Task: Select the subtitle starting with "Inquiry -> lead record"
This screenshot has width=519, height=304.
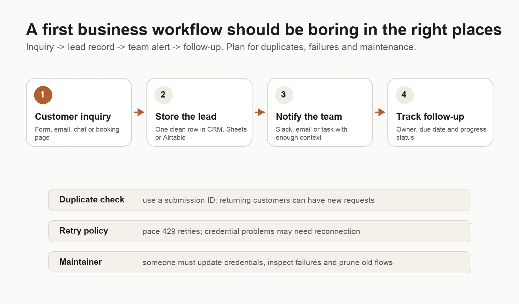Action: tap(221, 47)
